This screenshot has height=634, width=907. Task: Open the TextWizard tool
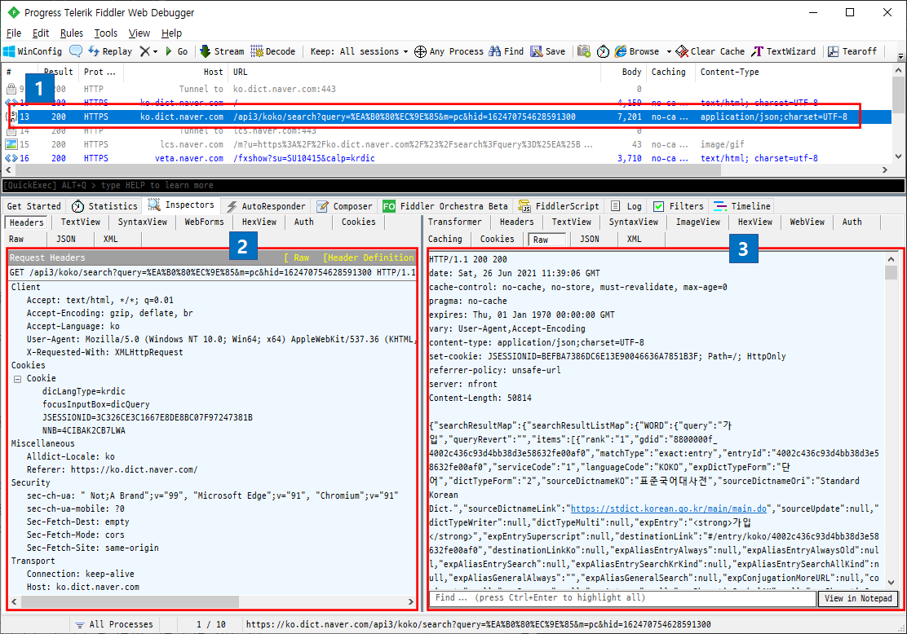[783, 51]
